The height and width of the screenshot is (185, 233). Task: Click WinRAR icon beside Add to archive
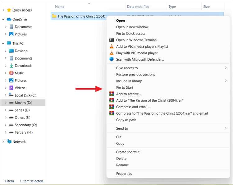112,94
